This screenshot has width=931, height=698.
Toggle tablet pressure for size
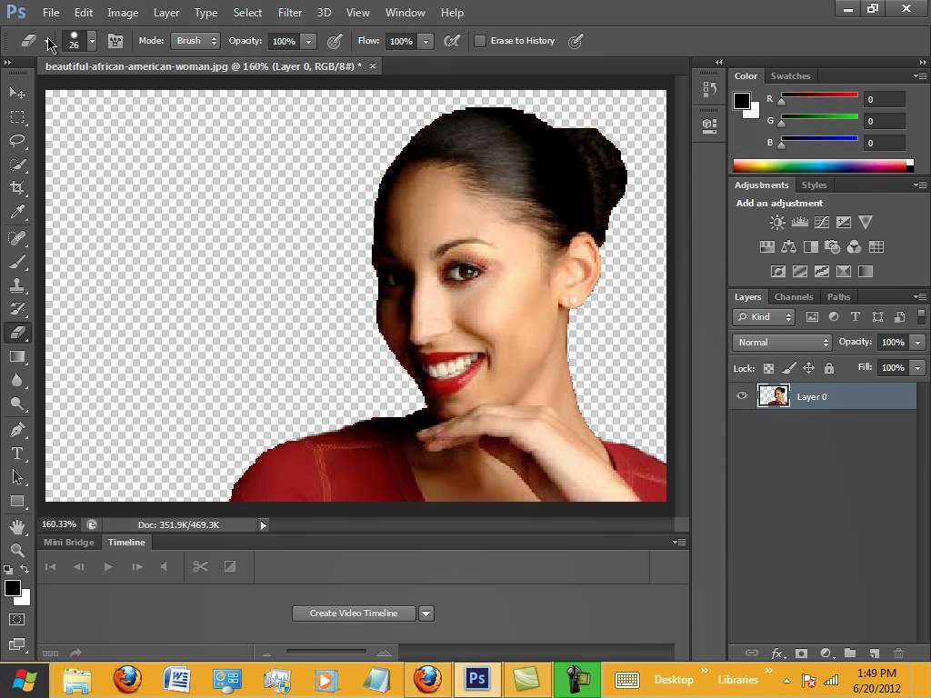pos(576,41)
